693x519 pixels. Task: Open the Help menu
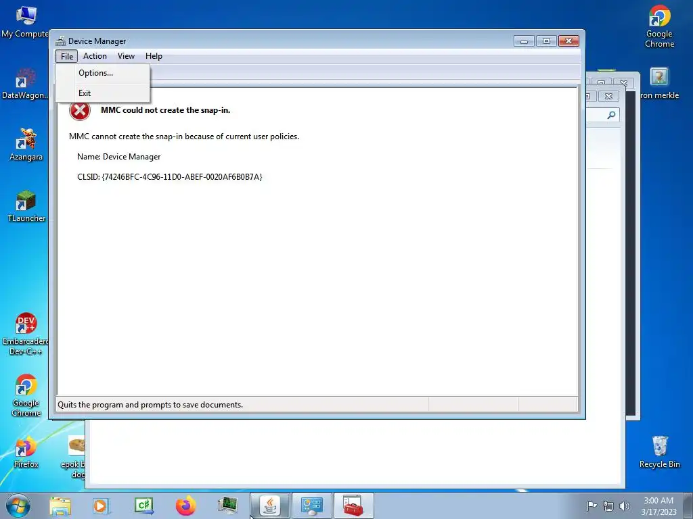pyautogui.click(x=154, y=56)
